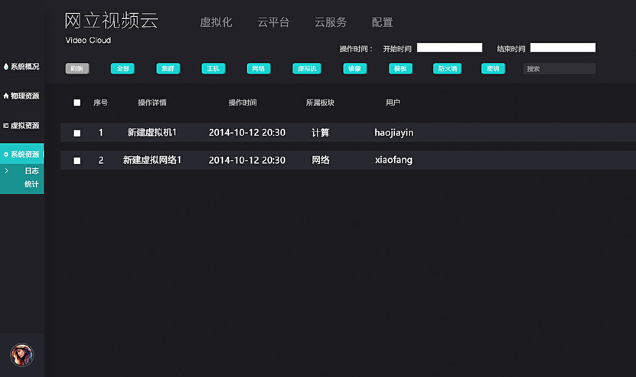Select the 系统资源 sidebar item
Viewport: 636px width, 377px height.
pos(22,154)
